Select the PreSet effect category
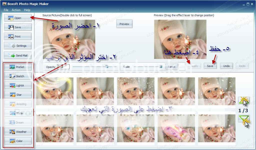This screenshot has height=150, width=256. tap(17, 67)
